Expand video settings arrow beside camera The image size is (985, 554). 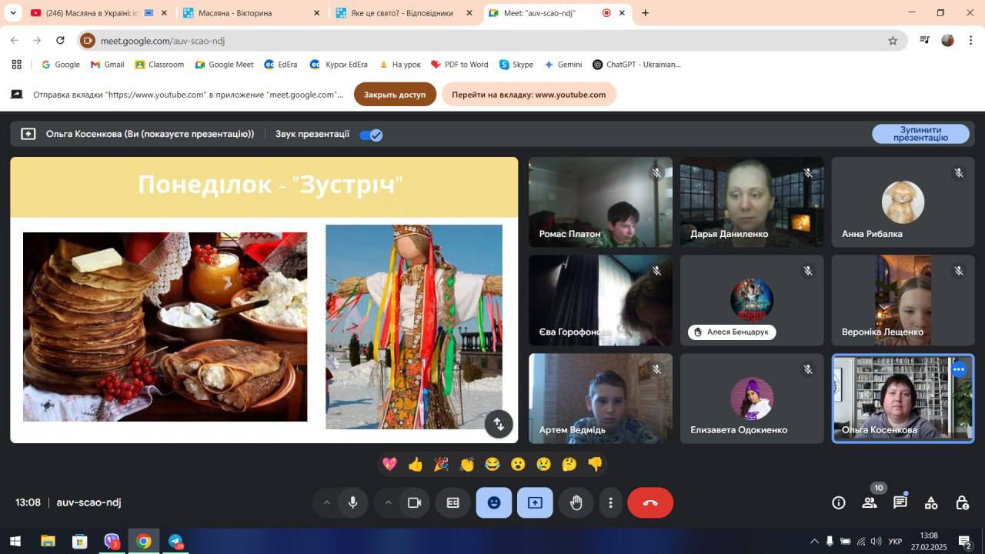click(388, 502)
